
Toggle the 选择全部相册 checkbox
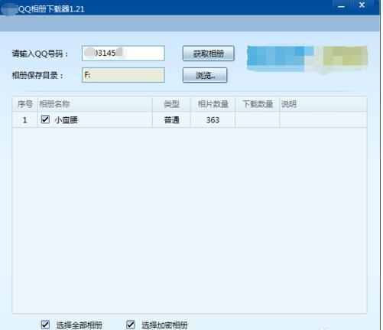[x=45, y=325]
